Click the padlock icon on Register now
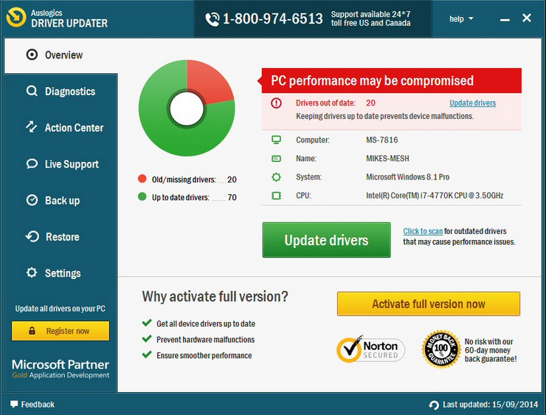 coord(32,330)
